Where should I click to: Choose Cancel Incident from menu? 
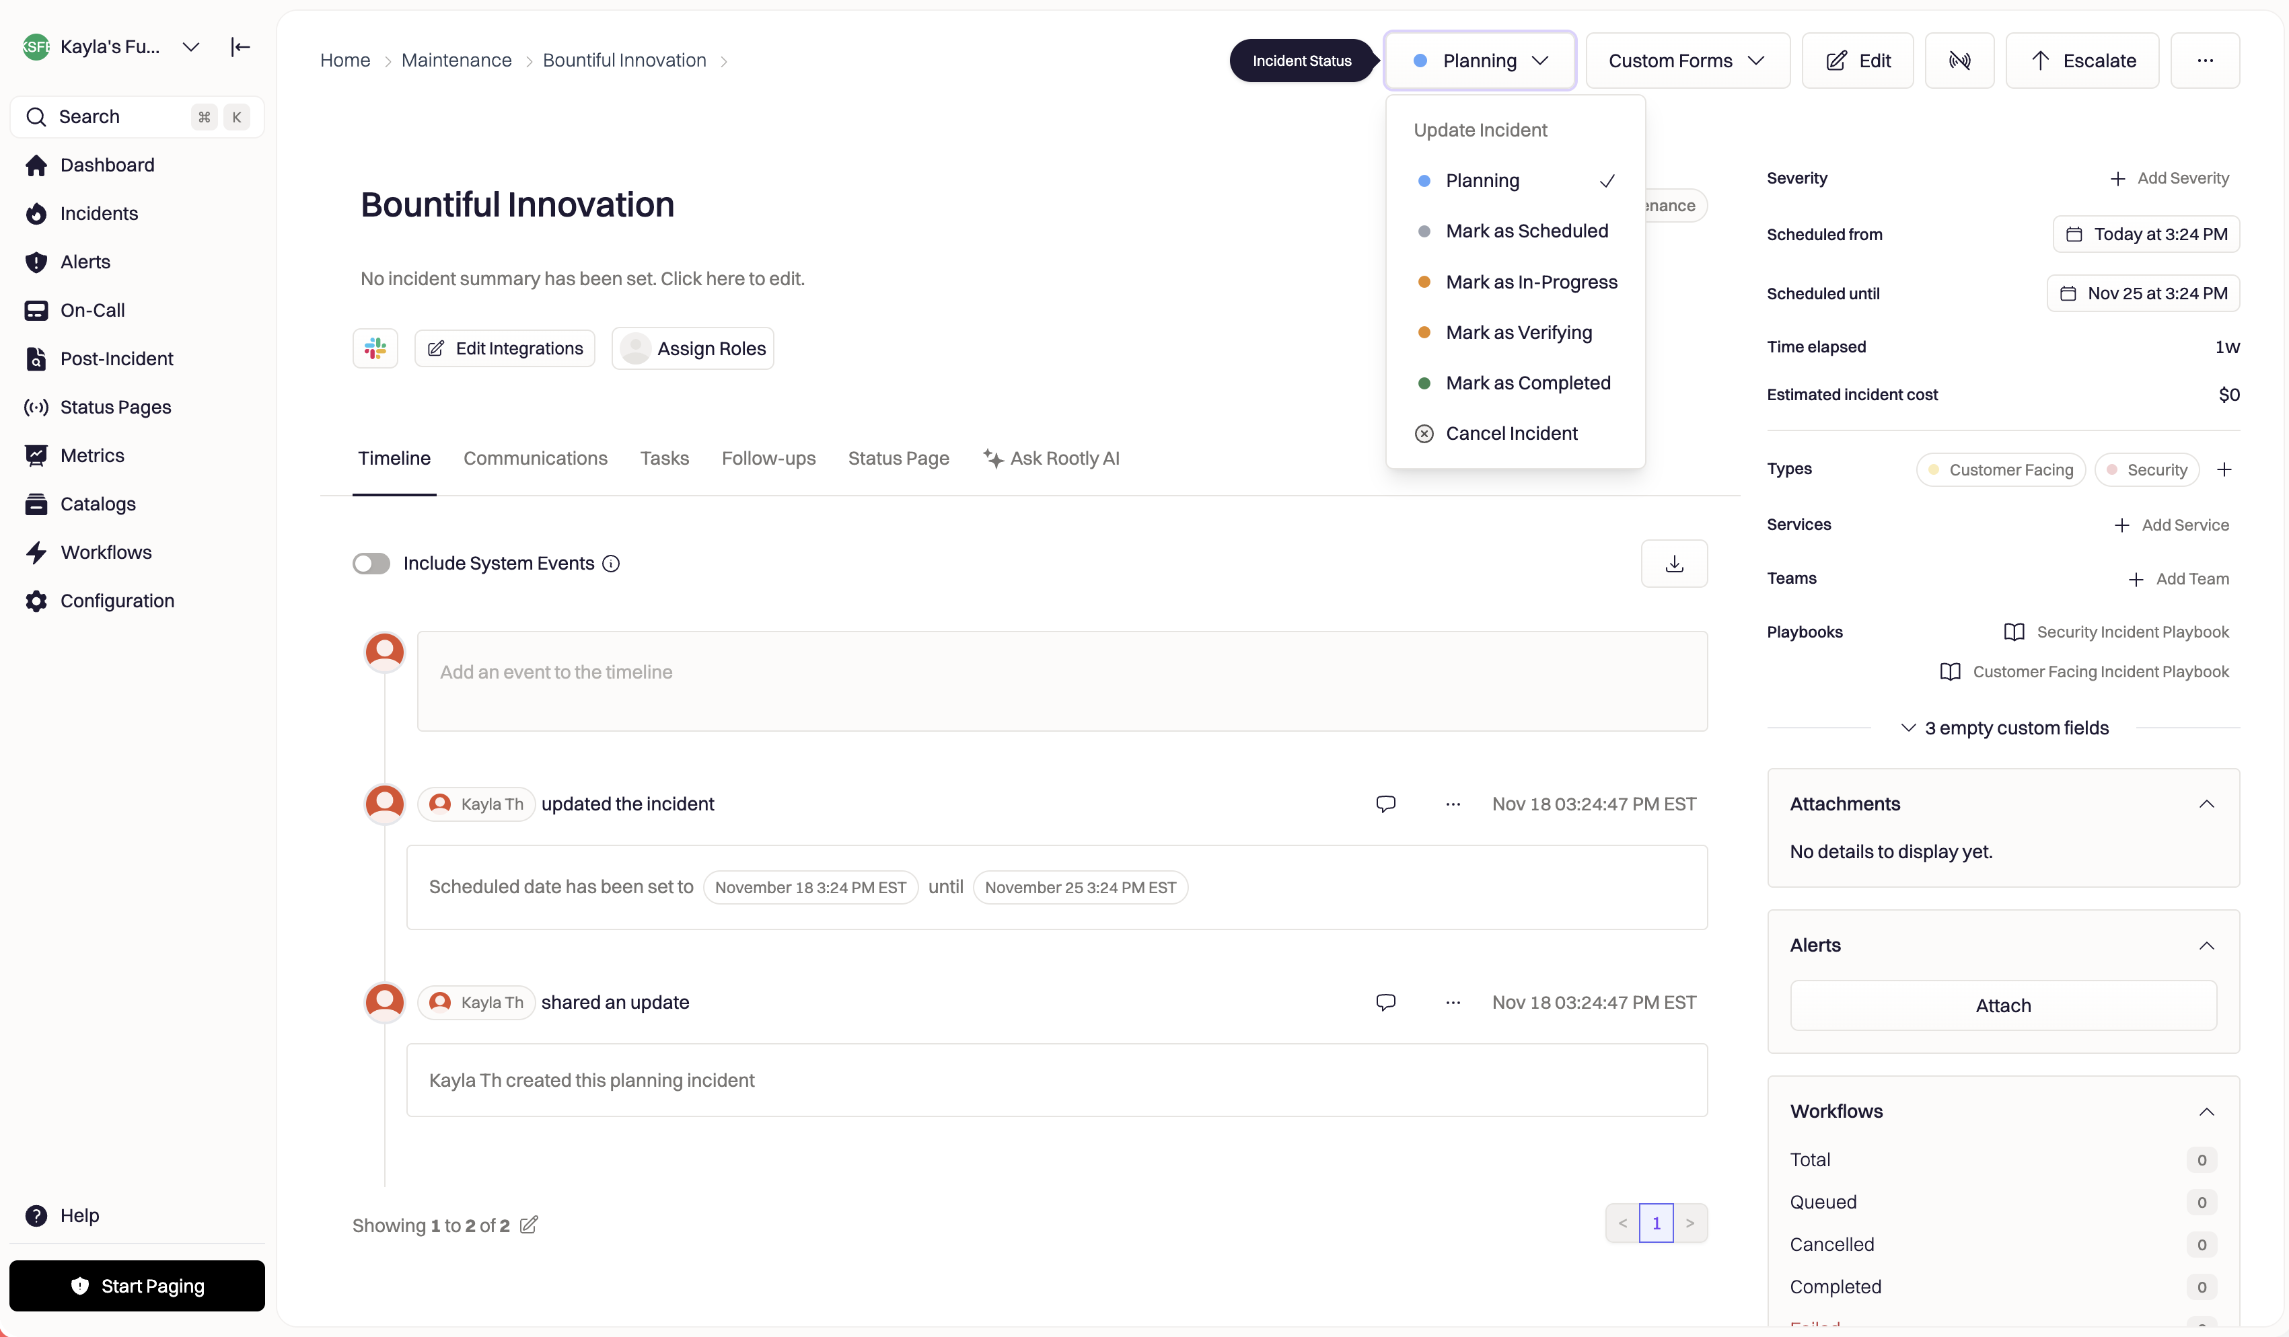(x=1511, y=434)
